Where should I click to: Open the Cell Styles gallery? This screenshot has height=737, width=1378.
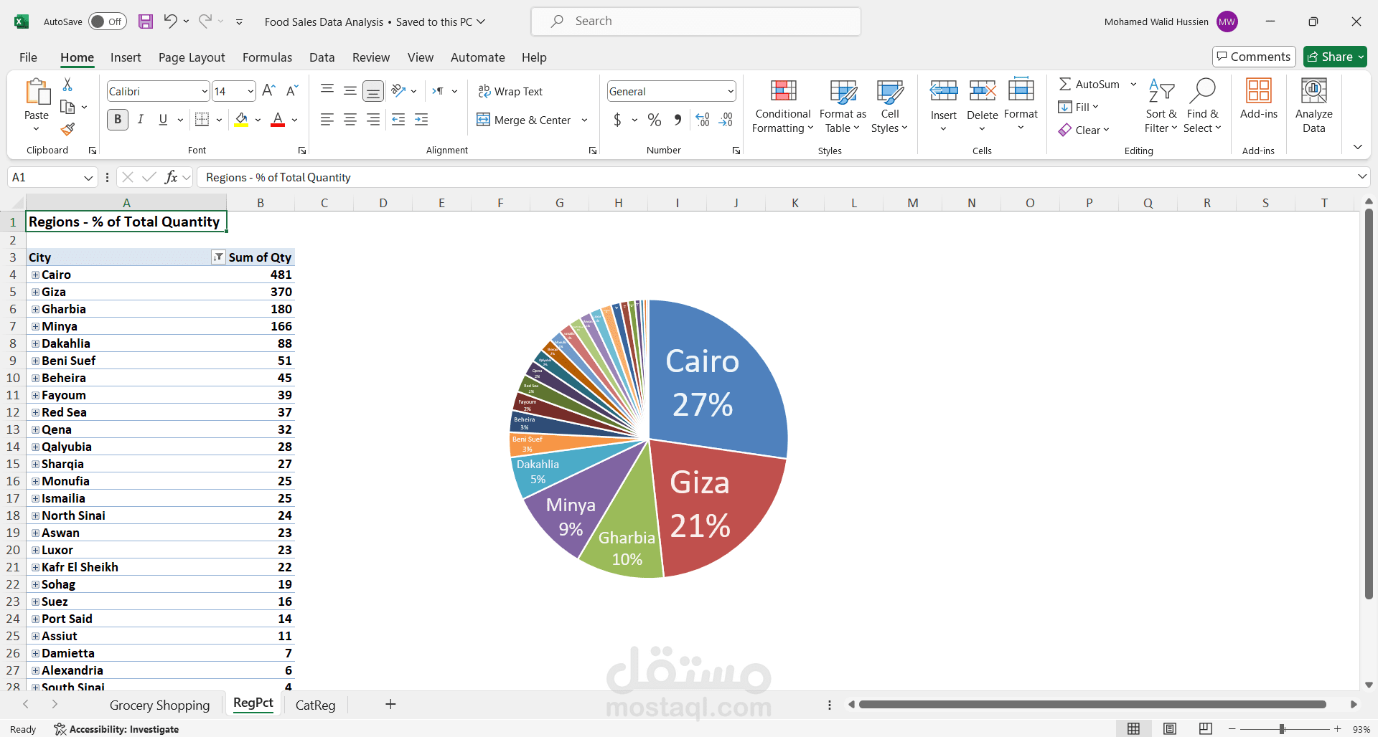889,105
